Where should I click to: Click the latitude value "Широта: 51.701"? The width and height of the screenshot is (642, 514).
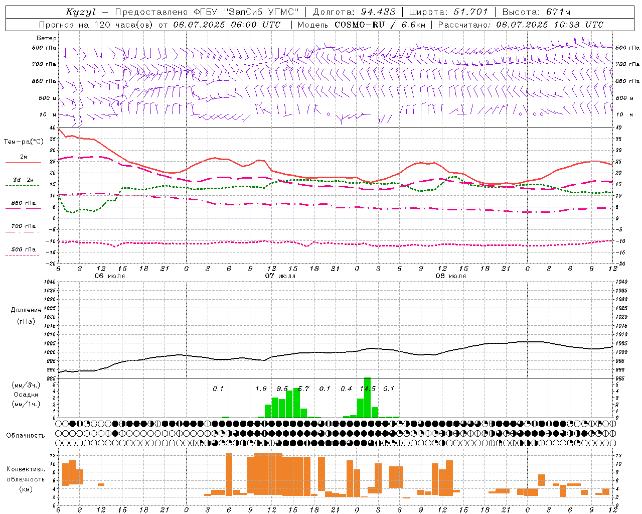(x=448, y=12)
